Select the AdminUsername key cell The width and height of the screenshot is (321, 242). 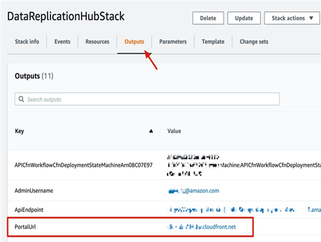pyautogui.click(x=34, y=190)
